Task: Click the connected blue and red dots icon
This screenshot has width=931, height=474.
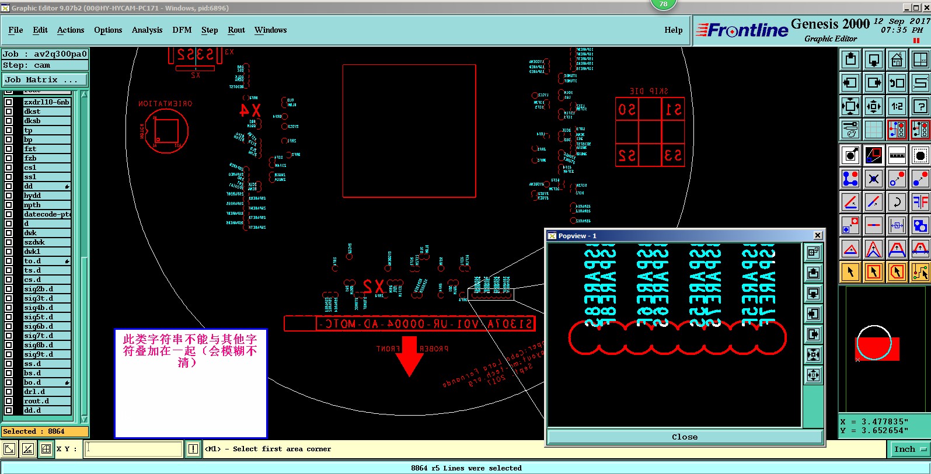Action: (x=850, y=179)
